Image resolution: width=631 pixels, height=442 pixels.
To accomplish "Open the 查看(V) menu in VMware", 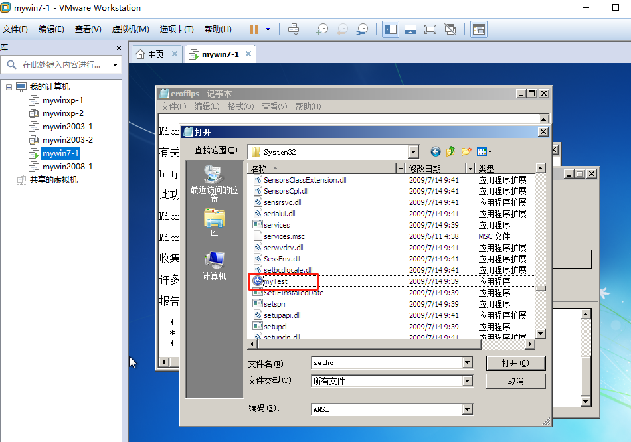I will click(88, 29).
